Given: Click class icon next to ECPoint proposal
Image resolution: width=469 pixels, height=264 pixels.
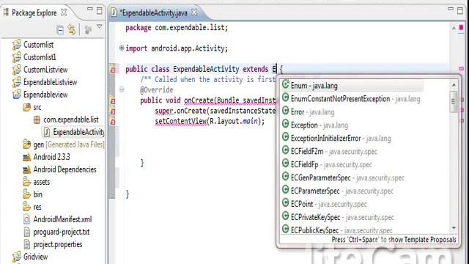Looking at the screenshot, I should click(285, 203).
